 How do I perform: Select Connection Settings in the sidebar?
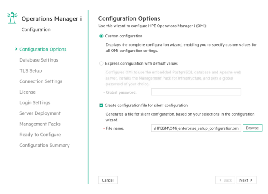coord(41,81)
